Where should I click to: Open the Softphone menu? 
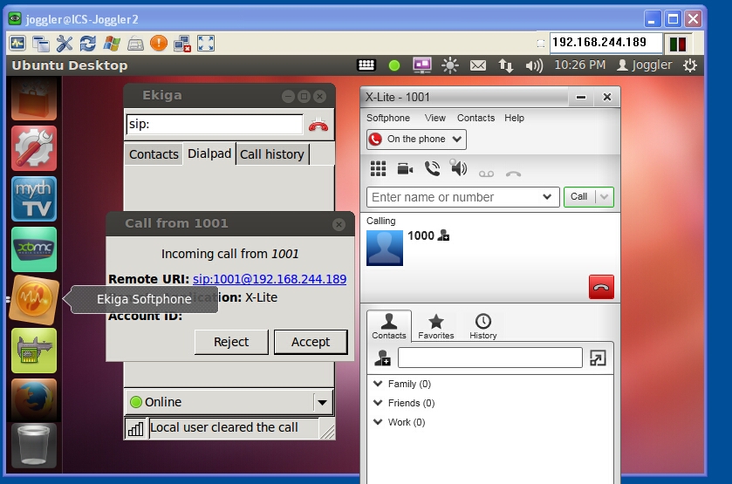[388, 118]
